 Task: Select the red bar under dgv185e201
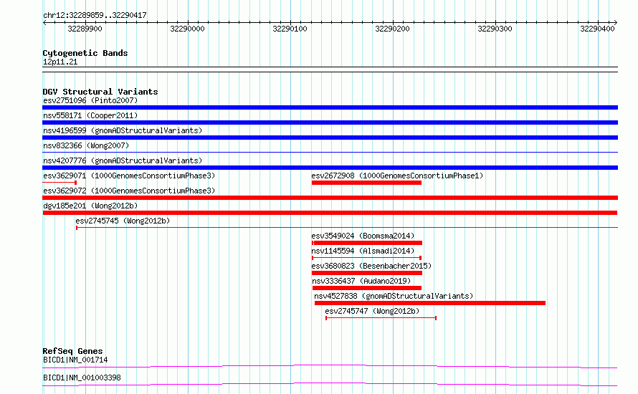(330, 213)
